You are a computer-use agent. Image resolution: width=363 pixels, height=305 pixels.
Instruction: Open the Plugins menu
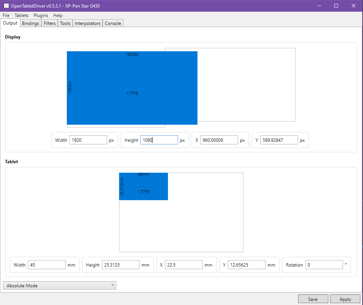tap(41, 15)
